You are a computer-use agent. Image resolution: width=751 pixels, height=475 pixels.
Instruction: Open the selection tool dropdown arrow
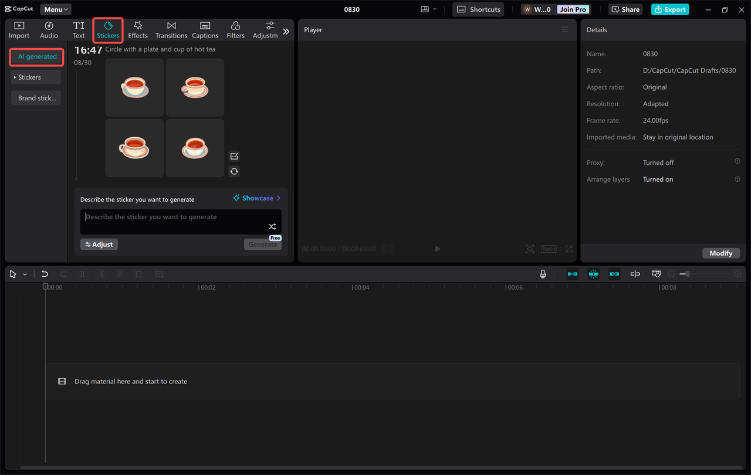pos(24,273)
